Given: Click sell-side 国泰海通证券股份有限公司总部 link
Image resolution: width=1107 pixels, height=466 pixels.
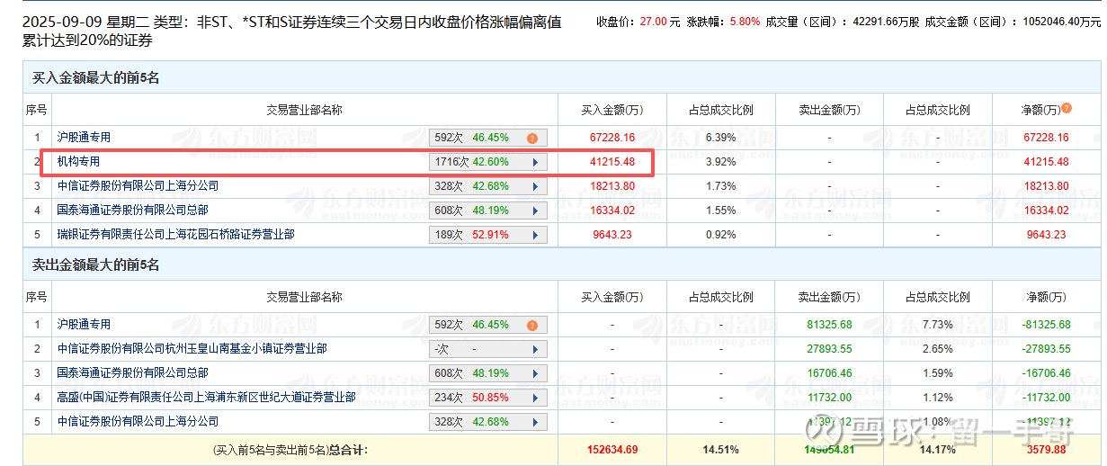Looking at the screenshot, I should (x=132, y=373).
